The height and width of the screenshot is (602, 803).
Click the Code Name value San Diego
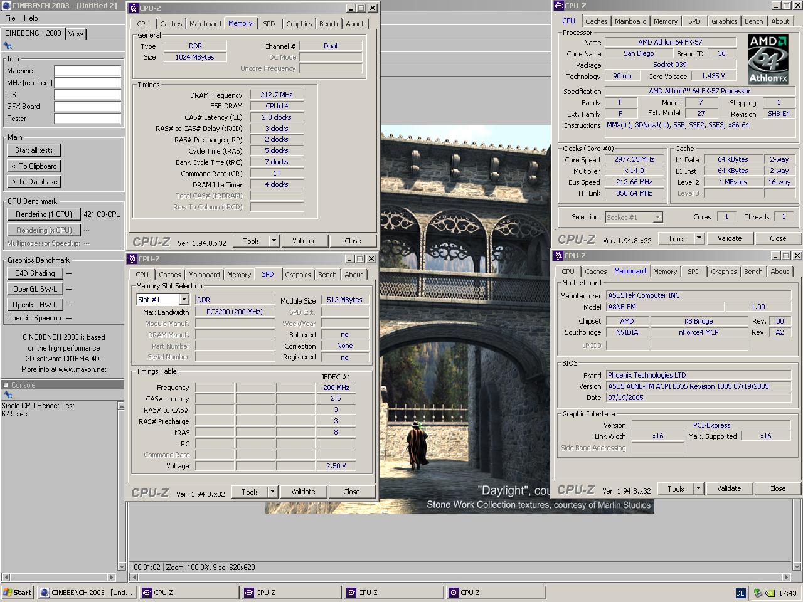tap(639, 53)
